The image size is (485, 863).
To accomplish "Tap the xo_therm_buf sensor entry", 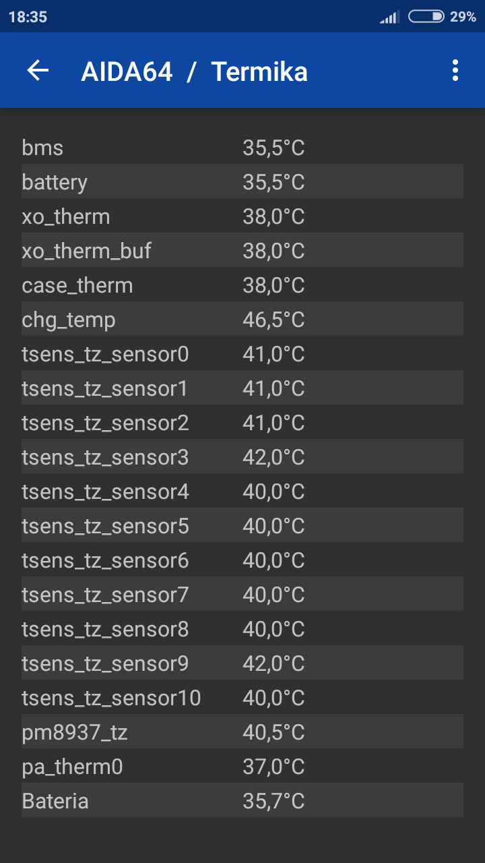I will pos(242,251).
